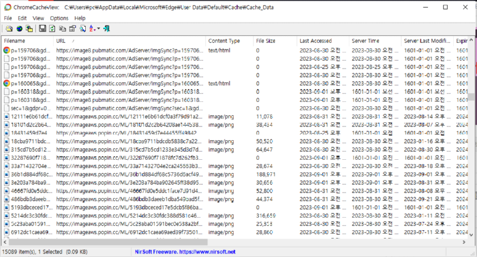Click the Last Accessed column header
Viewport: 477px width, 257px height.
tap(316, 41)
